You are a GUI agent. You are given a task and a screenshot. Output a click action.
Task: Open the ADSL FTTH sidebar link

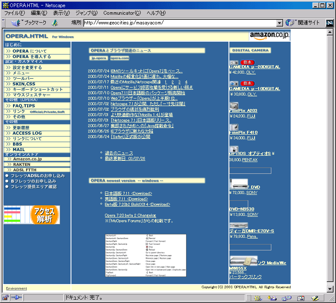pos(37,170)
